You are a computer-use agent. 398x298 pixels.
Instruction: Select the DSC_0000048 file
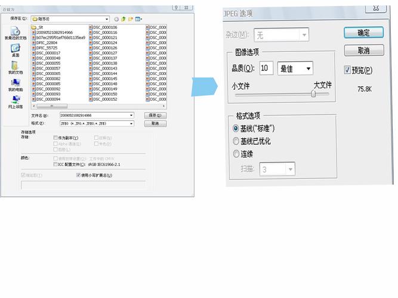(x=46, y=58)
